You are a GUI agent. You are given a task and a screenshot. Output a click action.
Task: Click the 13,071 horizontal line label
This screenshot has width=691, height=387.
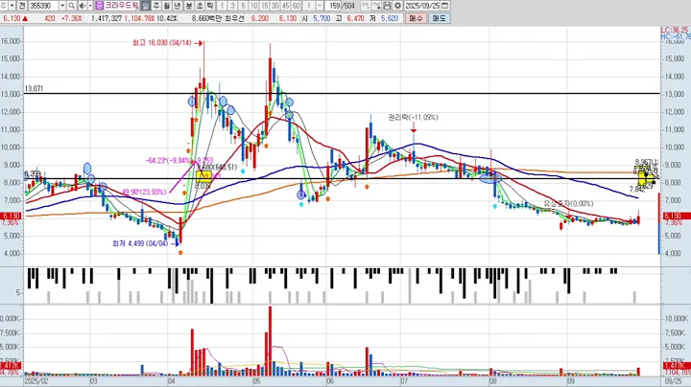click(34, 89)
